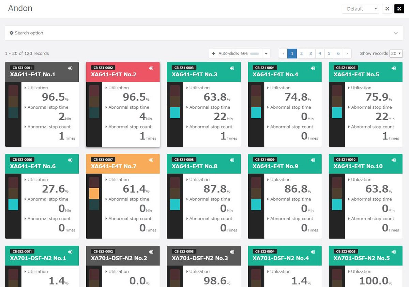Click the enter icon on XA641-E4T No.3

point(232,68)
